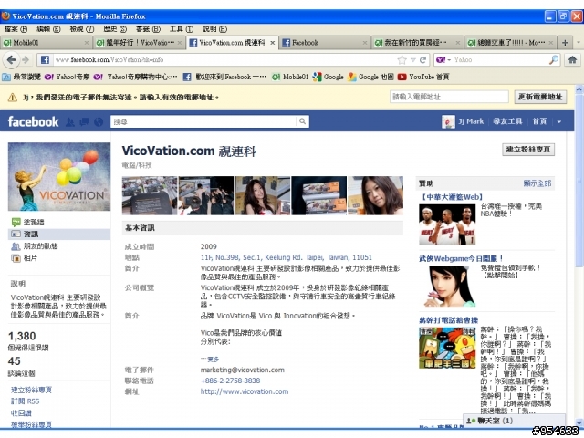Image resolution: width=584 pixels, height=438 pixels.
Task: Click the magnifier in the Yahoo search box
Action: [x=554, y=59]
